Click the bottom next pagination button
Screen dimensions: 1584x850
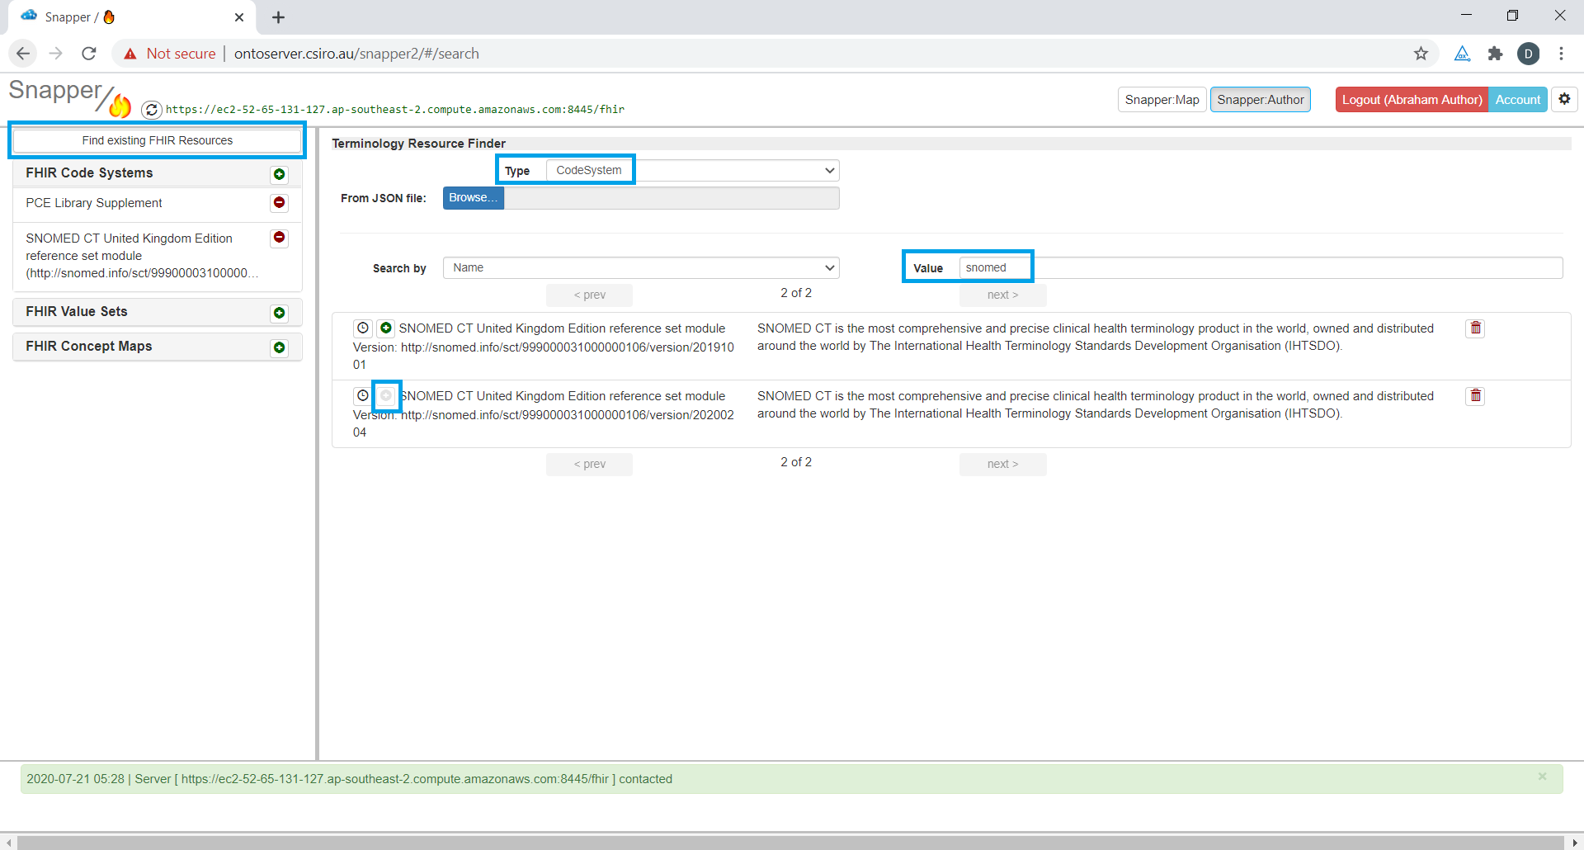[1002, 465]
